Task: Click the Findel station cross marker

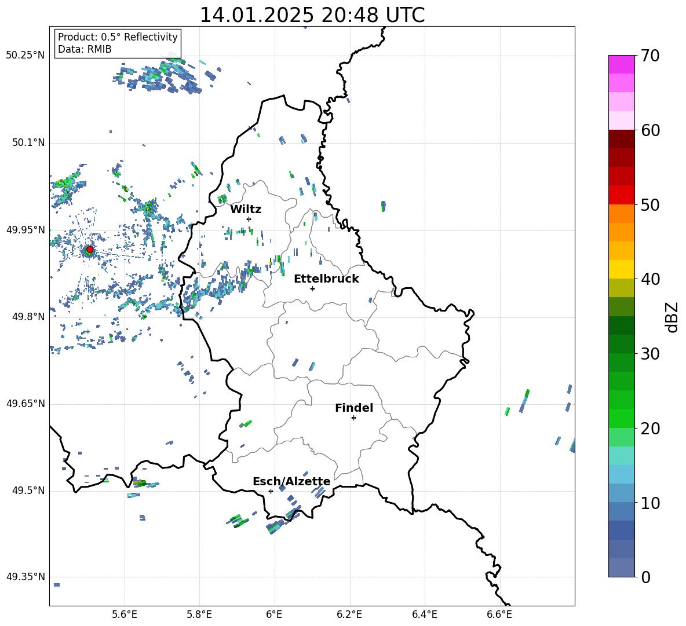Action: pyautogui.click(x=353, y=418)
